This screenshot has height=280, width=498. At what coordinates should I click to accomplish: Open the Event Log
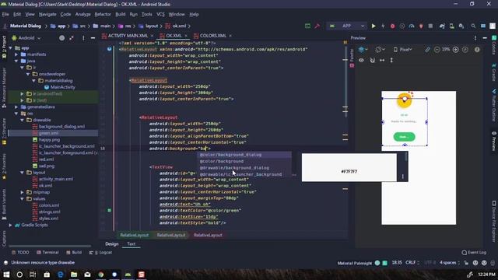click(x=474, y=252)
